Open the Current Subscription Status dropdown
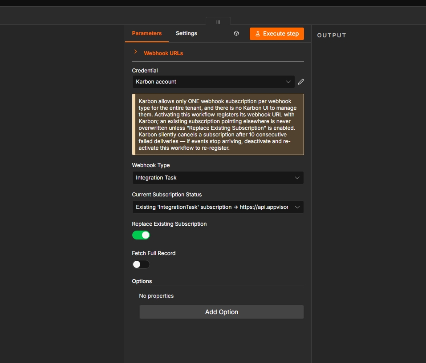Screen dimensions: 426x363 click(218, 207)
